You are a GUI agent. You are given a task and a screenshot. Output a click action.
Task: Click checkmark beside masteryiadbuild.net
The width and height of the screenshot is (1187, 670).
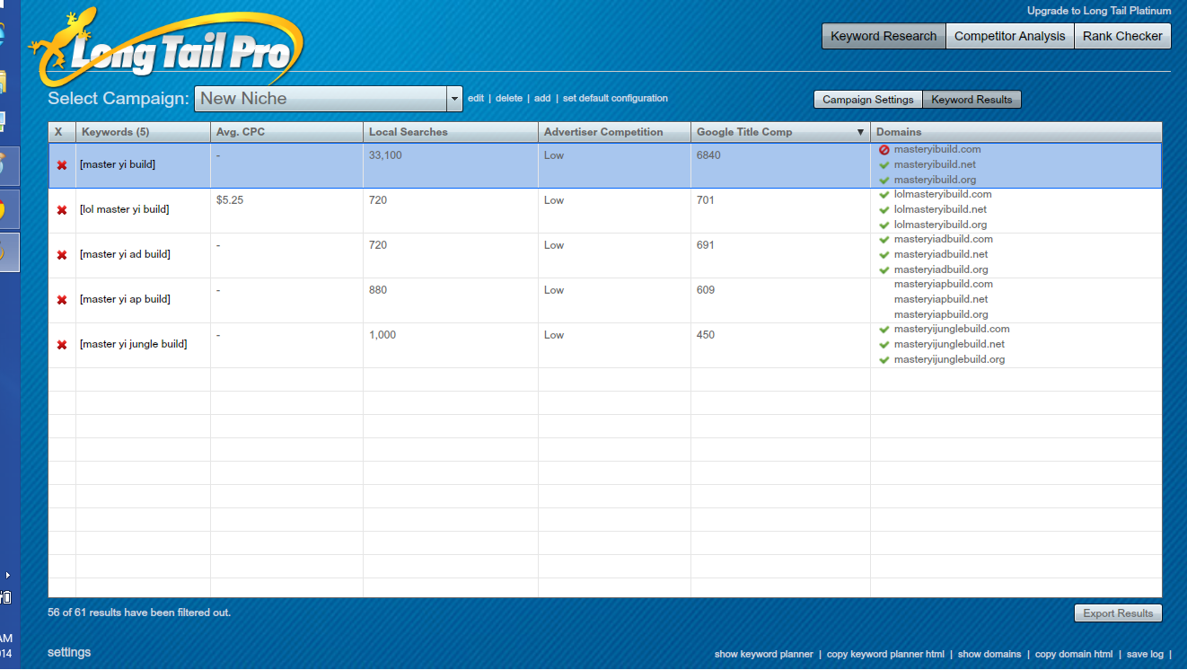pyautogui.click(x=884, y=255)
